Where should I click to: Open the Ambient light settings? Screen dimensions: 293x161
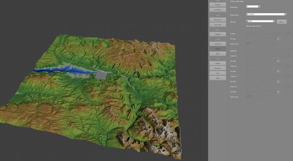click(218, 5)
